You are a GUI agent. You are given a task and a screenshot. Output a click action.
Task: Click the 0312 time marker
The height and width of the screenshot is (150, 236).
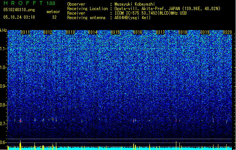[48, 32]
